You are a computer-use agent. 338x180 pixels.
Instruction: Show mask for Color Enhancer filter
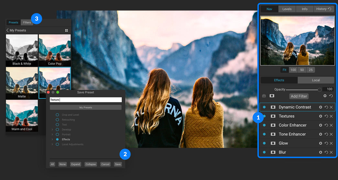(273, 125)
